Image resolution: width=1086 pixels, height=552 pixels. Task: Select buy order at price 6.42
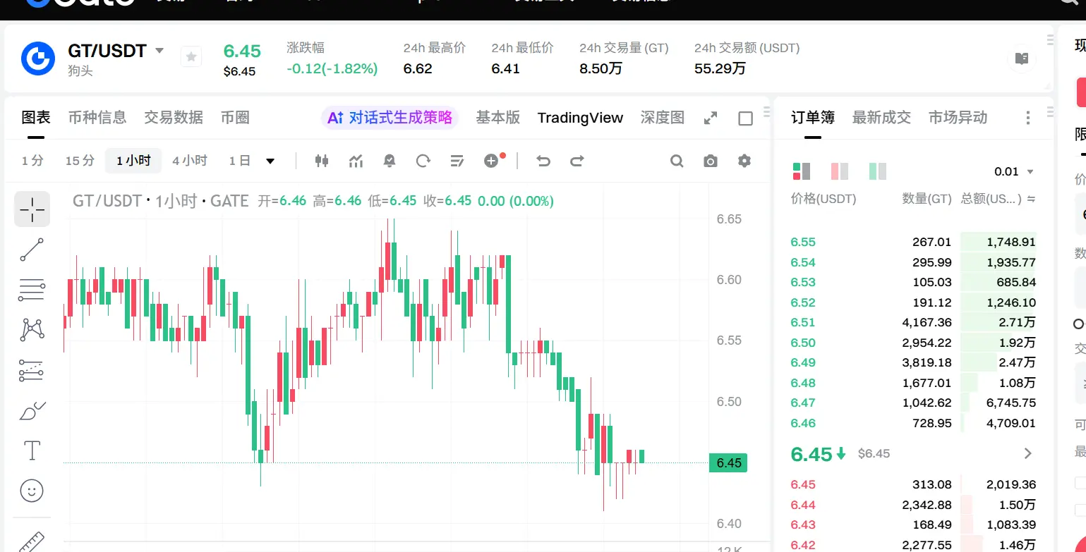(913, 545)
